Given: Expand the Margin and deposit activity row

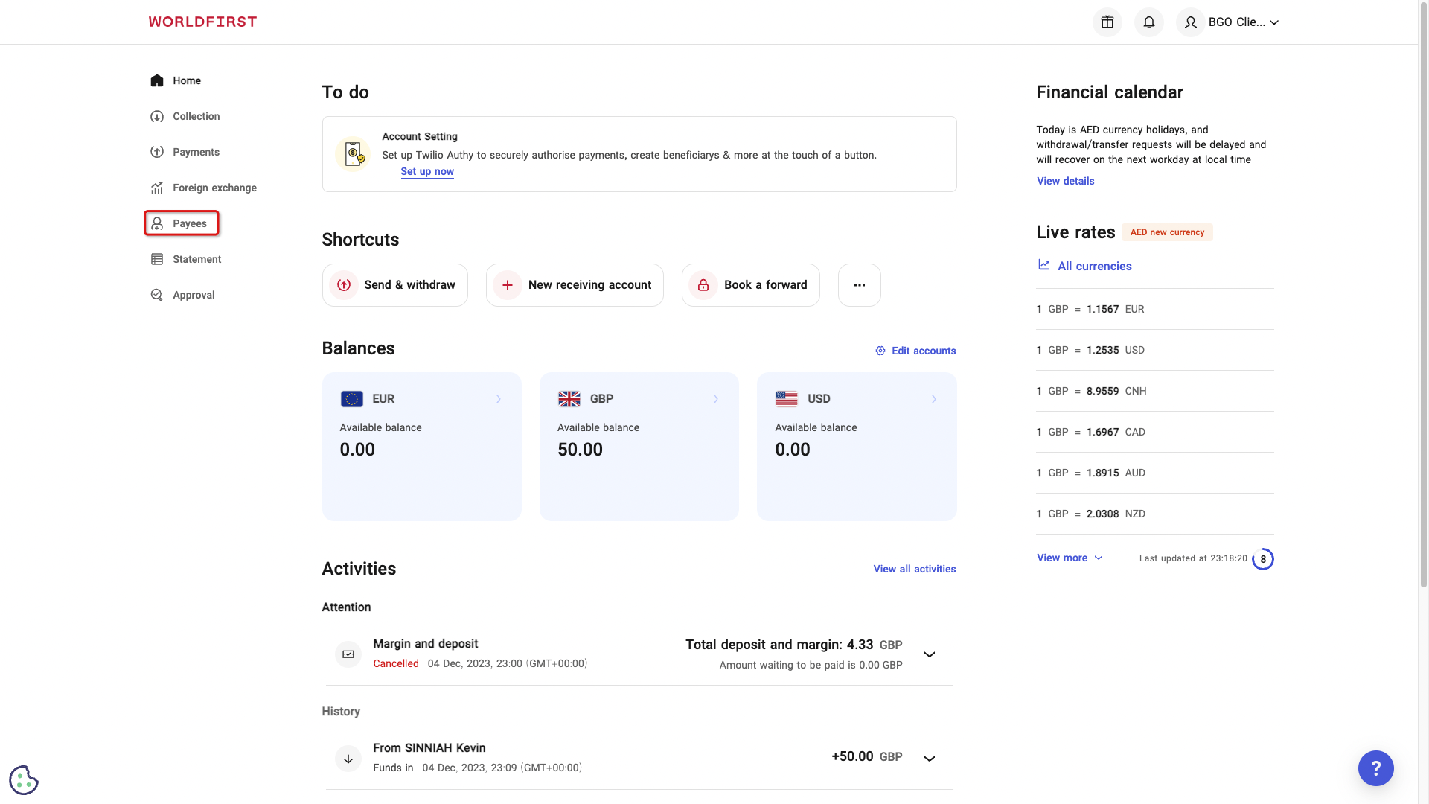Looking at the screenshot, I should click(929, 654).
